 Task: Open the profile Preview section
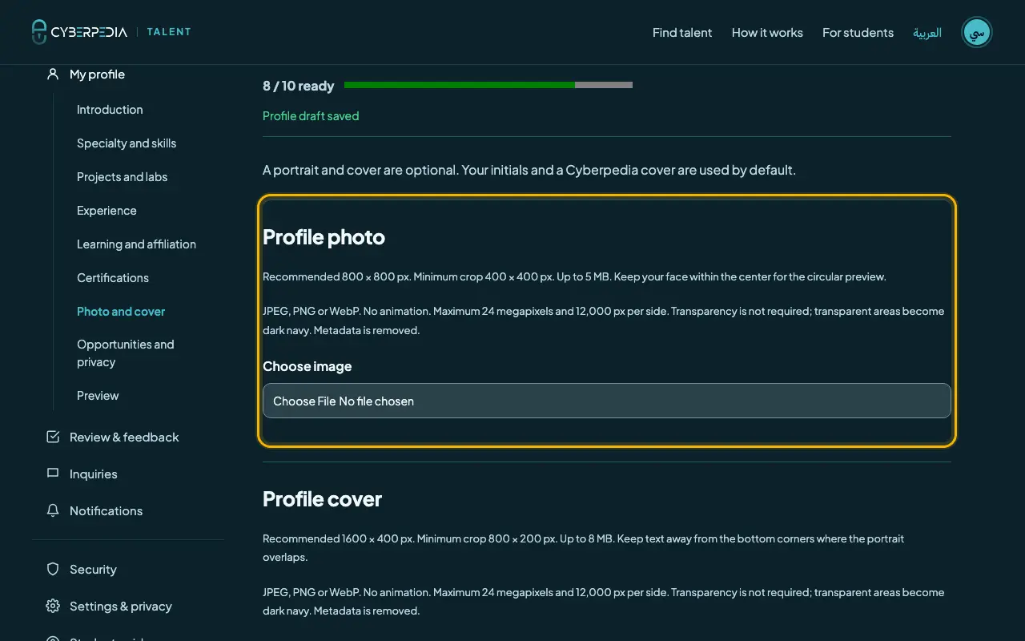tap(98, 396)
